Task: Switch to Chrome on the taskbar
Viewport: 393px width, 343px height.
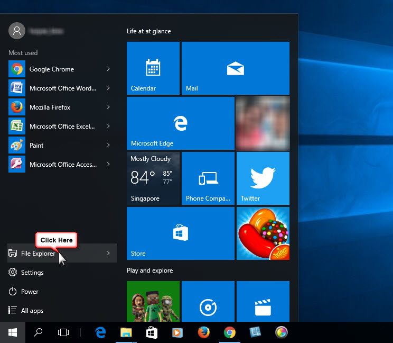Action: [230, 332]
